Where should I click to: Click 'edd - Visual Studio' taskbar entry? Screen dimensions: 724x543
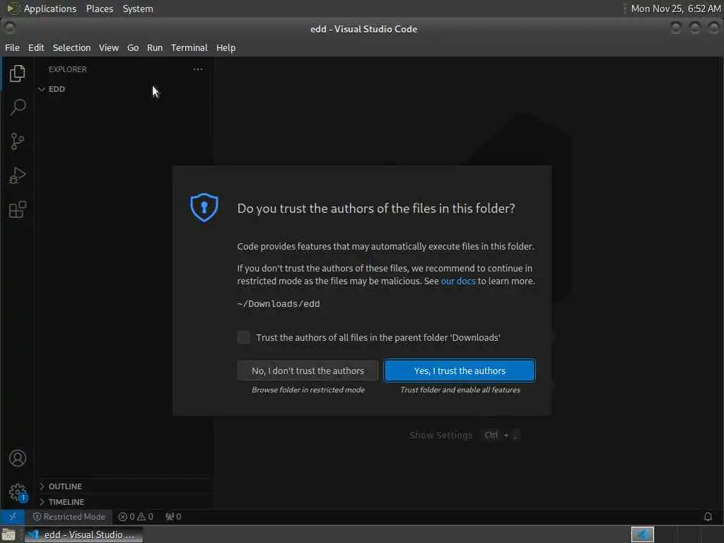83,535
